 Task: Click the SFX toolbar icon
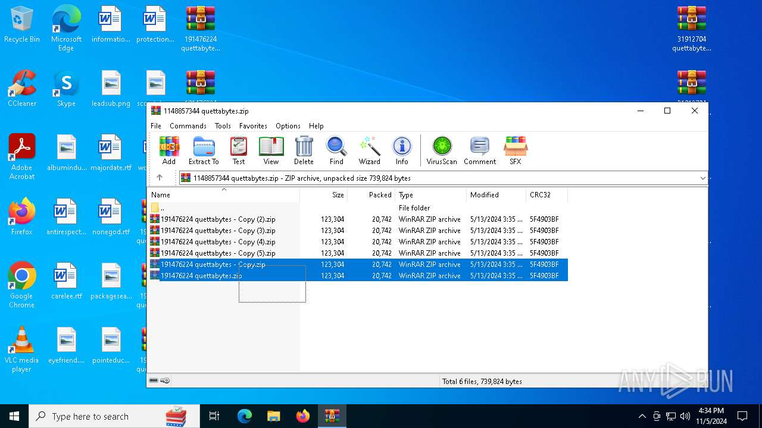pos(515,150)
